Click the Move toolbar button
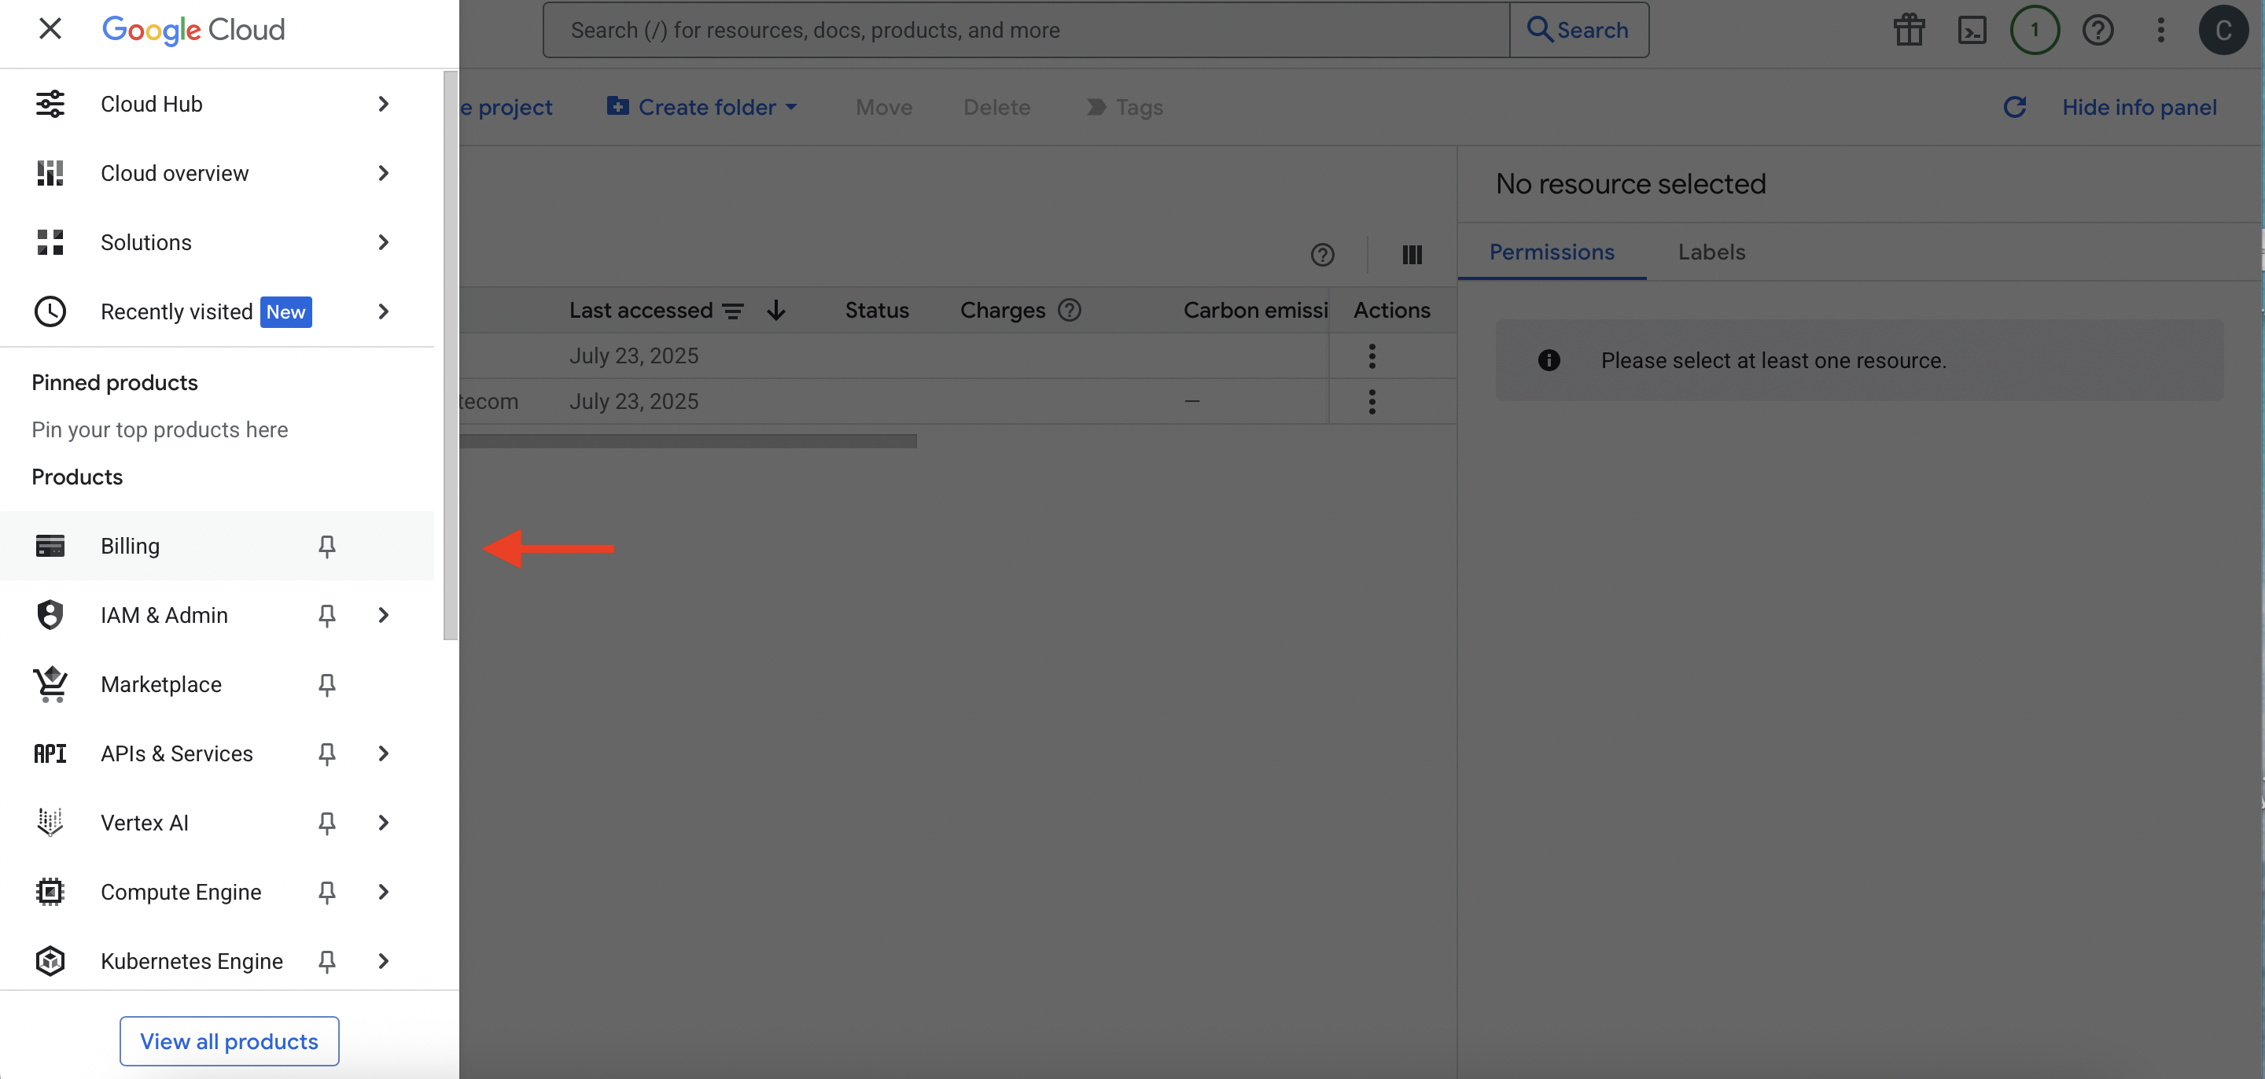Image resolution: width=2265 pixels, height=1079 pixels. click(884, 107)
